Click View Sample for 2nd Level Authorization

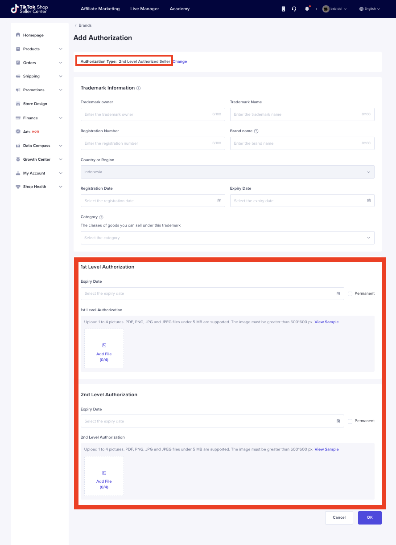(326, 449)
